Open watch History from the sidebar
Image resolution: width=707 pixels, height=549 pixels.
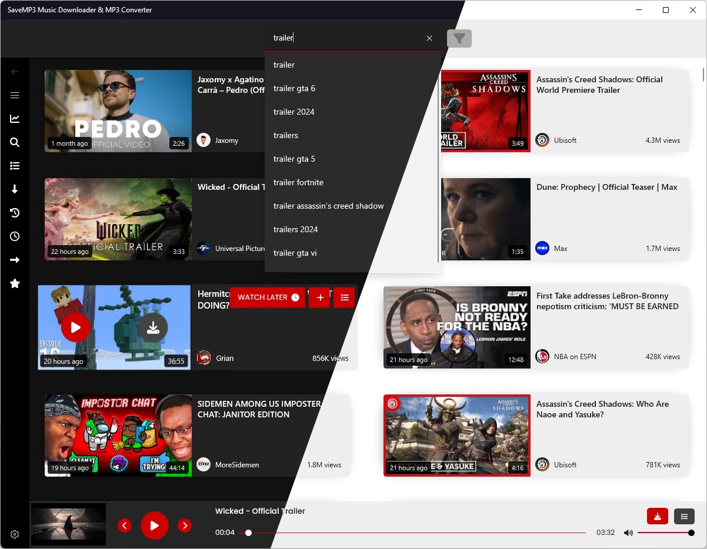pos(15,213)
